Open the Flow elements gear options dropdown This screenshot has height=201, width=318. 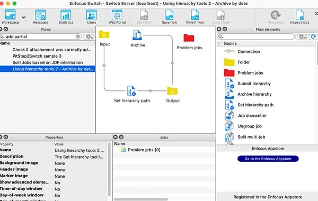coord(302,36)
